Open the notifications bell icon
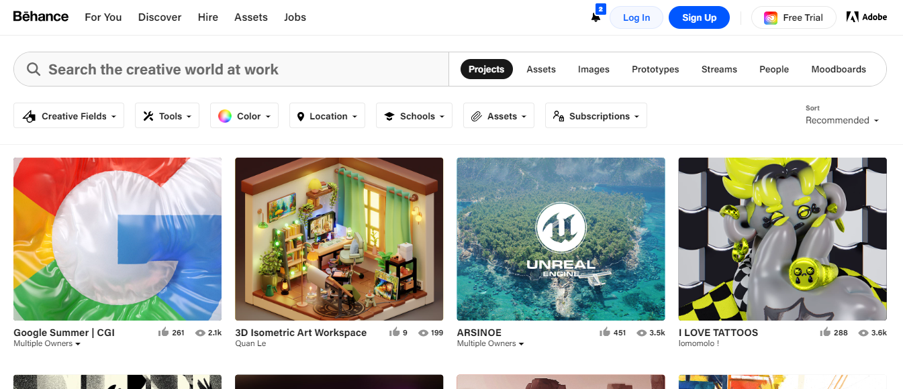This screenshot has height=389, width=903. 596,17
